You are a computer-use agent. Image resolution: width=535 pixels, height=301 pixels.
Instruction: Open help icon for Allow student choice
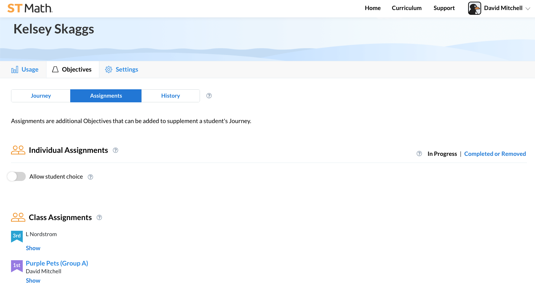[90, 177]
